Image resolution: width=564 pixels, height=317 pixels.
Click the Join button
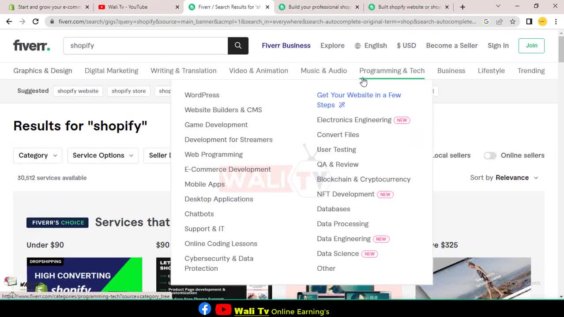pyautogui.click(x=531, y=45)
